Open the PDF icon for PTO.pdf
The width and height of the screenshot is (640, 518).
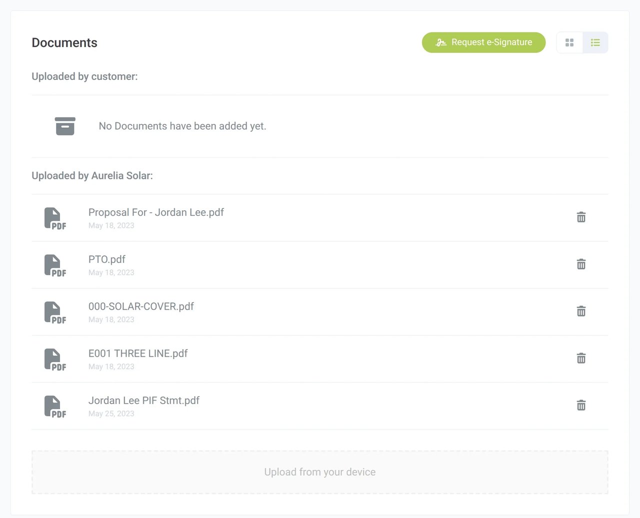pos(55,265)
